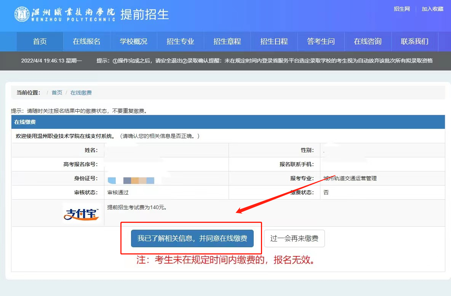The width and height of the screenshot is (451, 296).
Task: Open the 招生章程 navigation item
Action: point(227,42)
